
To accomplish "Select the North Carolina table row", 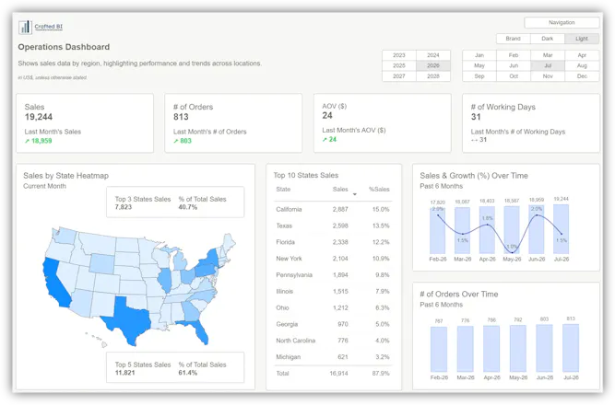I will point(333,341).
